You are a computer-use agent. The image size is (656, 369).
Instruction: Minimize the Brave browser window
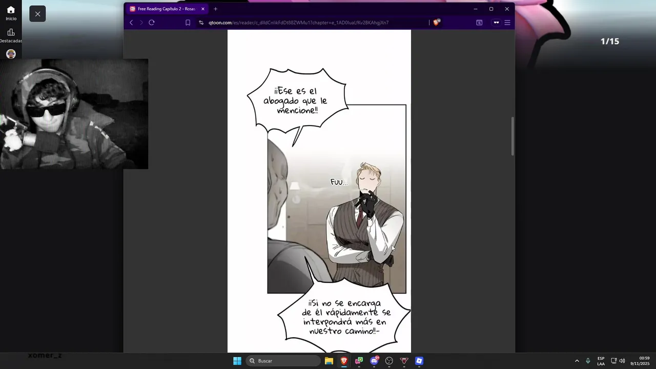pyautogui.click(x=476, y=9)
